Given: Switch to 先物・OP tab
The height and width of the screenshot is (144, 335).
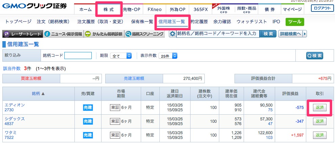Looking at the screenshot, I should [132, 9].
